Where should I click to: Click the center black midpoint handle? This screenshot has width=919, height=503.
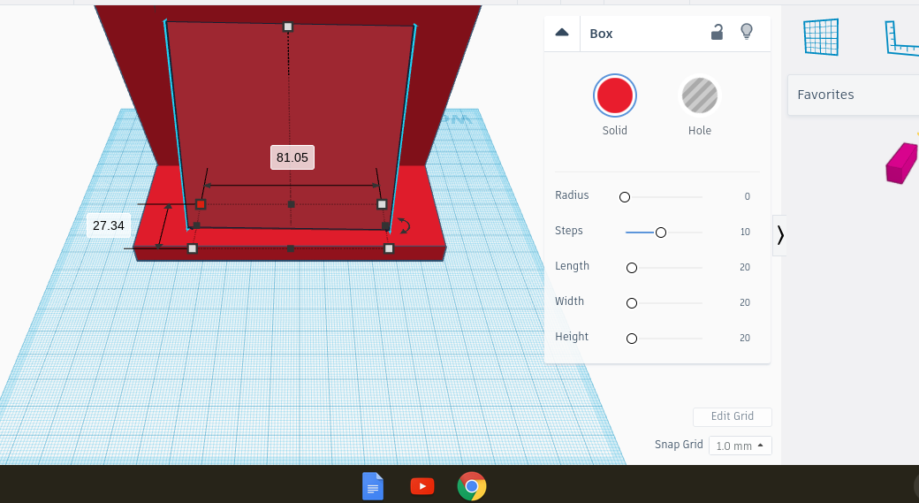point(292,204)
